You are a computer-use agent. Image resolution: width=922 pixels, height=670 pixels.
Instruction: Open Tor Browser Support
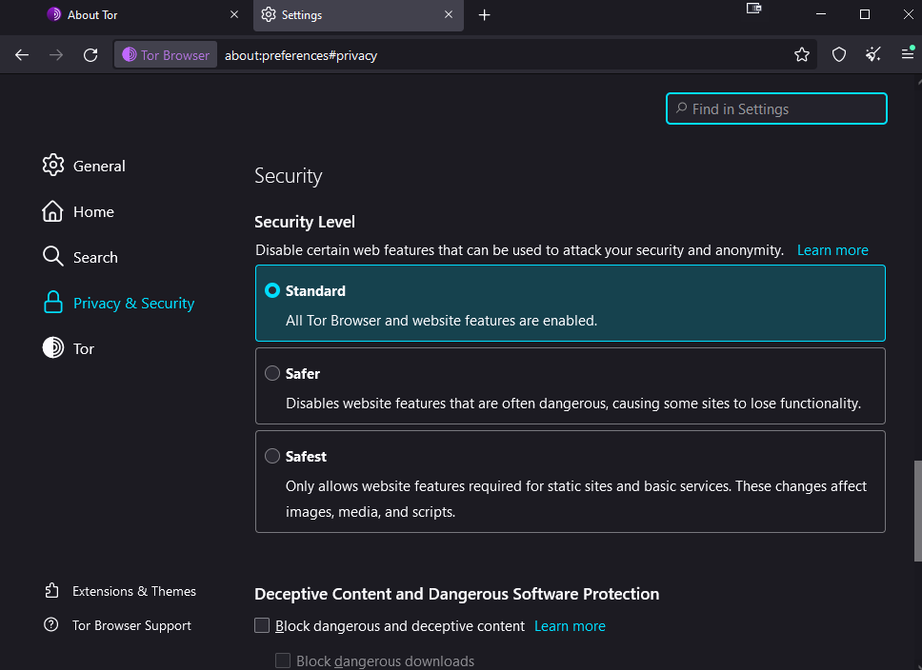coord(117,625)
